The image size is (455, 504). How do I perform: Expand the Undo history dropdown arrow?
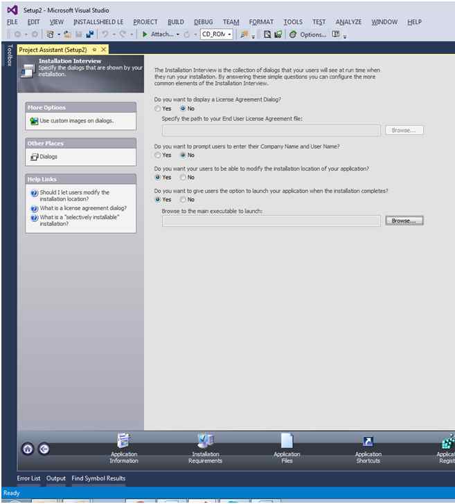coord(114,35)
